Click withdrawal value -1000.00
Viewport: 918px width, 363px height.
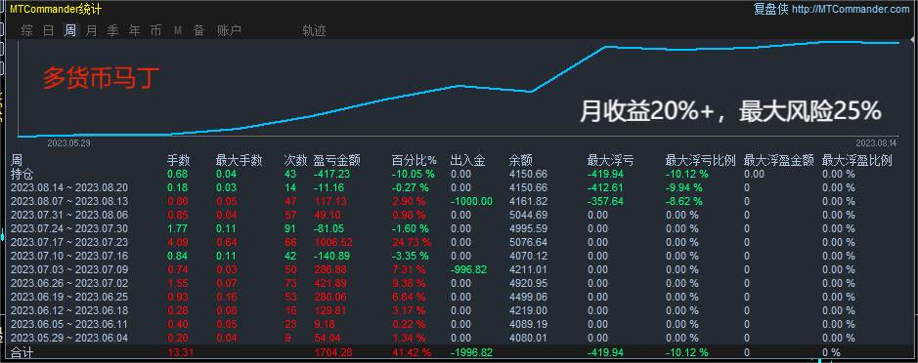470,202
